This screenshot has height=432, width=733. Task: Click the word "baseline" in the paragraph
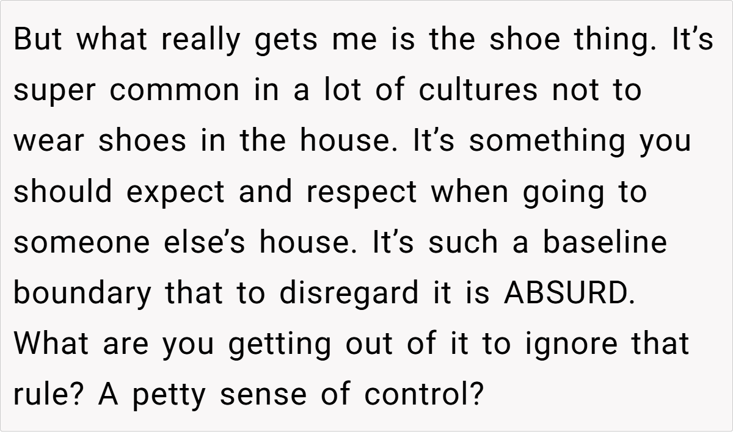point(605,242)
